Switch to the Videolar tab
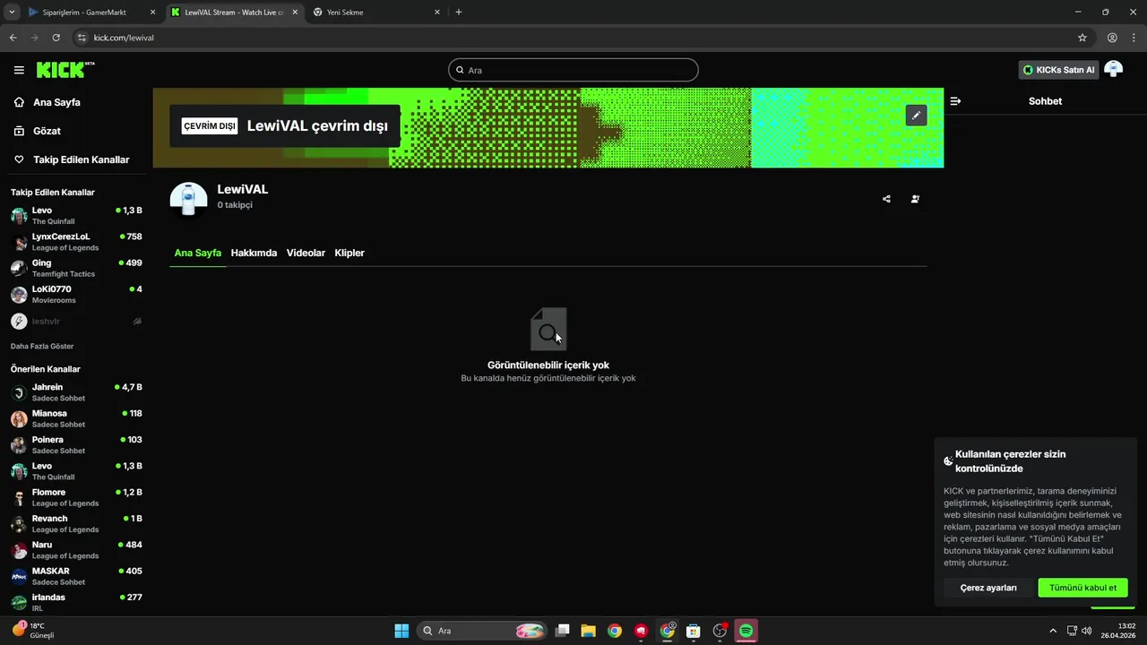The height and width of the screenshot is (645, 1147). [306, 253]
